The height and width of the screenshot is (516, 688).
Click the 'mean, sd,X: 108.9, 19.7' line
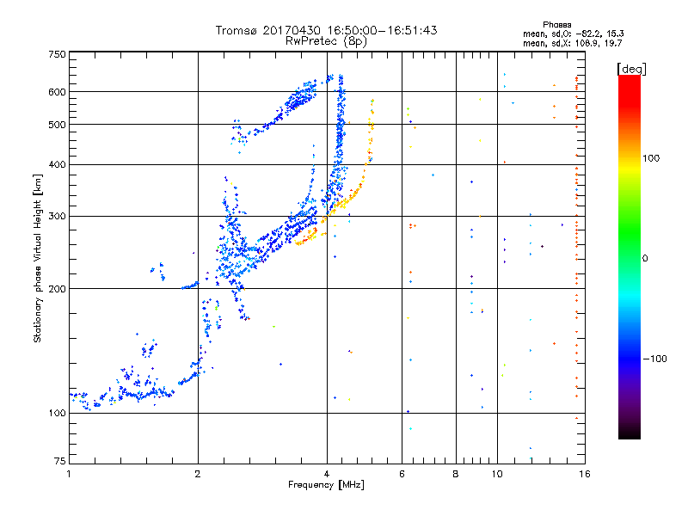pos(572,43)
